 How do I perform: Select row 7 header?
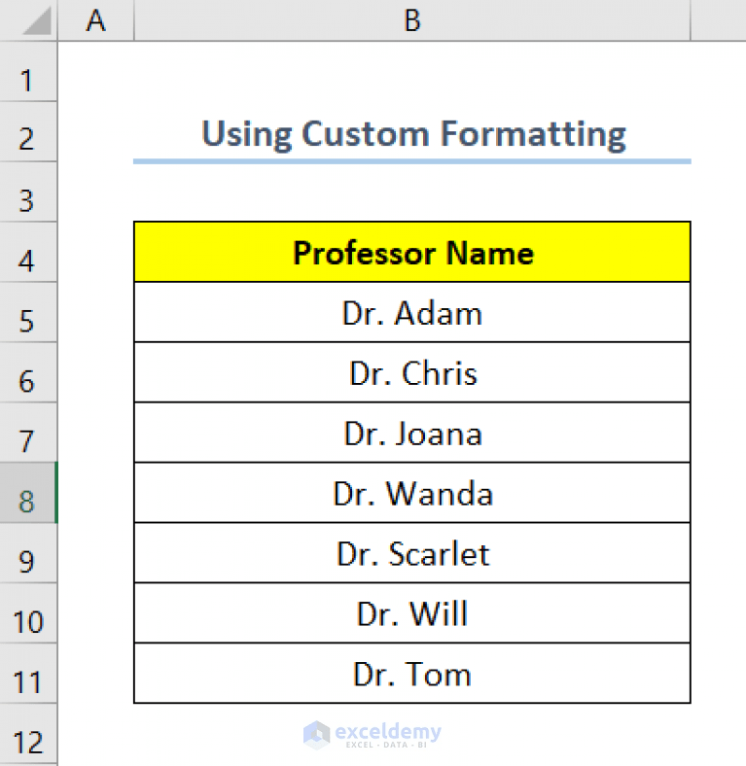coord(28,433)
